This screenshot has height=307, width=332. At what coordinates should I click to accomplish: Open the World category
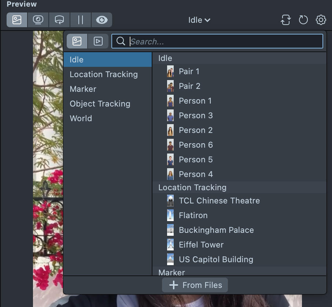coord(81,118)
